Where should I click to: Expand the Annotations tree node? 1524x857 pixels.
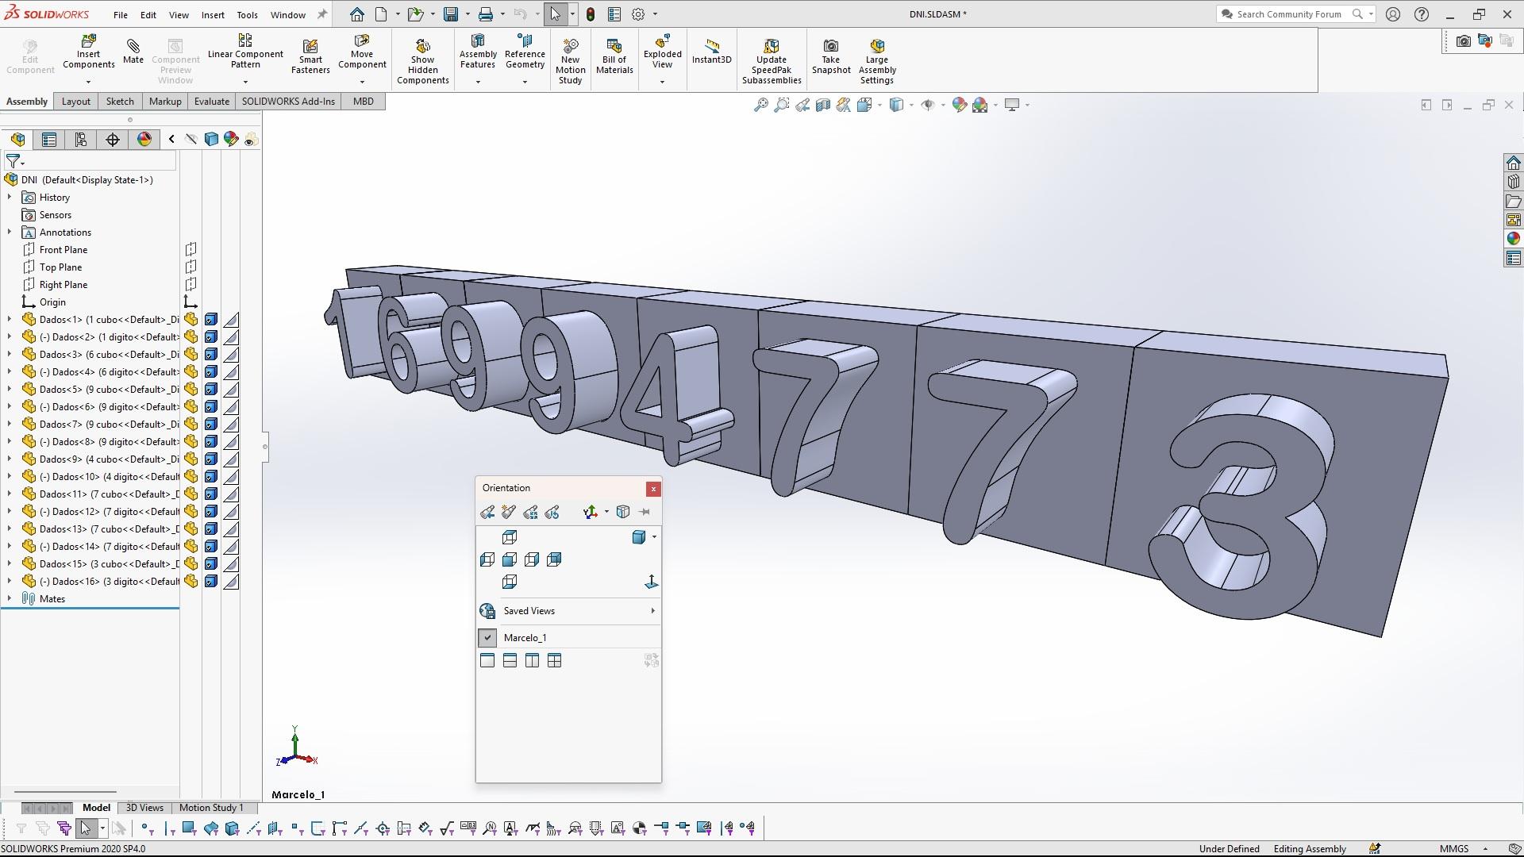pyautogui.click(x=10, y=233)
